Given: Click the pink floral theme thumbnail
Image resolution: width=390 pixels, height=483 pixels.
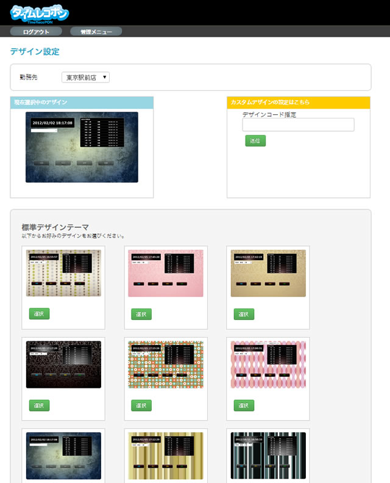Looking at the screenshot, I should [166, 273].
